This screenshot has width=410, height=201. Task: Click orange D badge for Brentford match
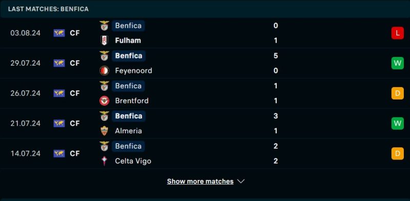click(398, 93)
